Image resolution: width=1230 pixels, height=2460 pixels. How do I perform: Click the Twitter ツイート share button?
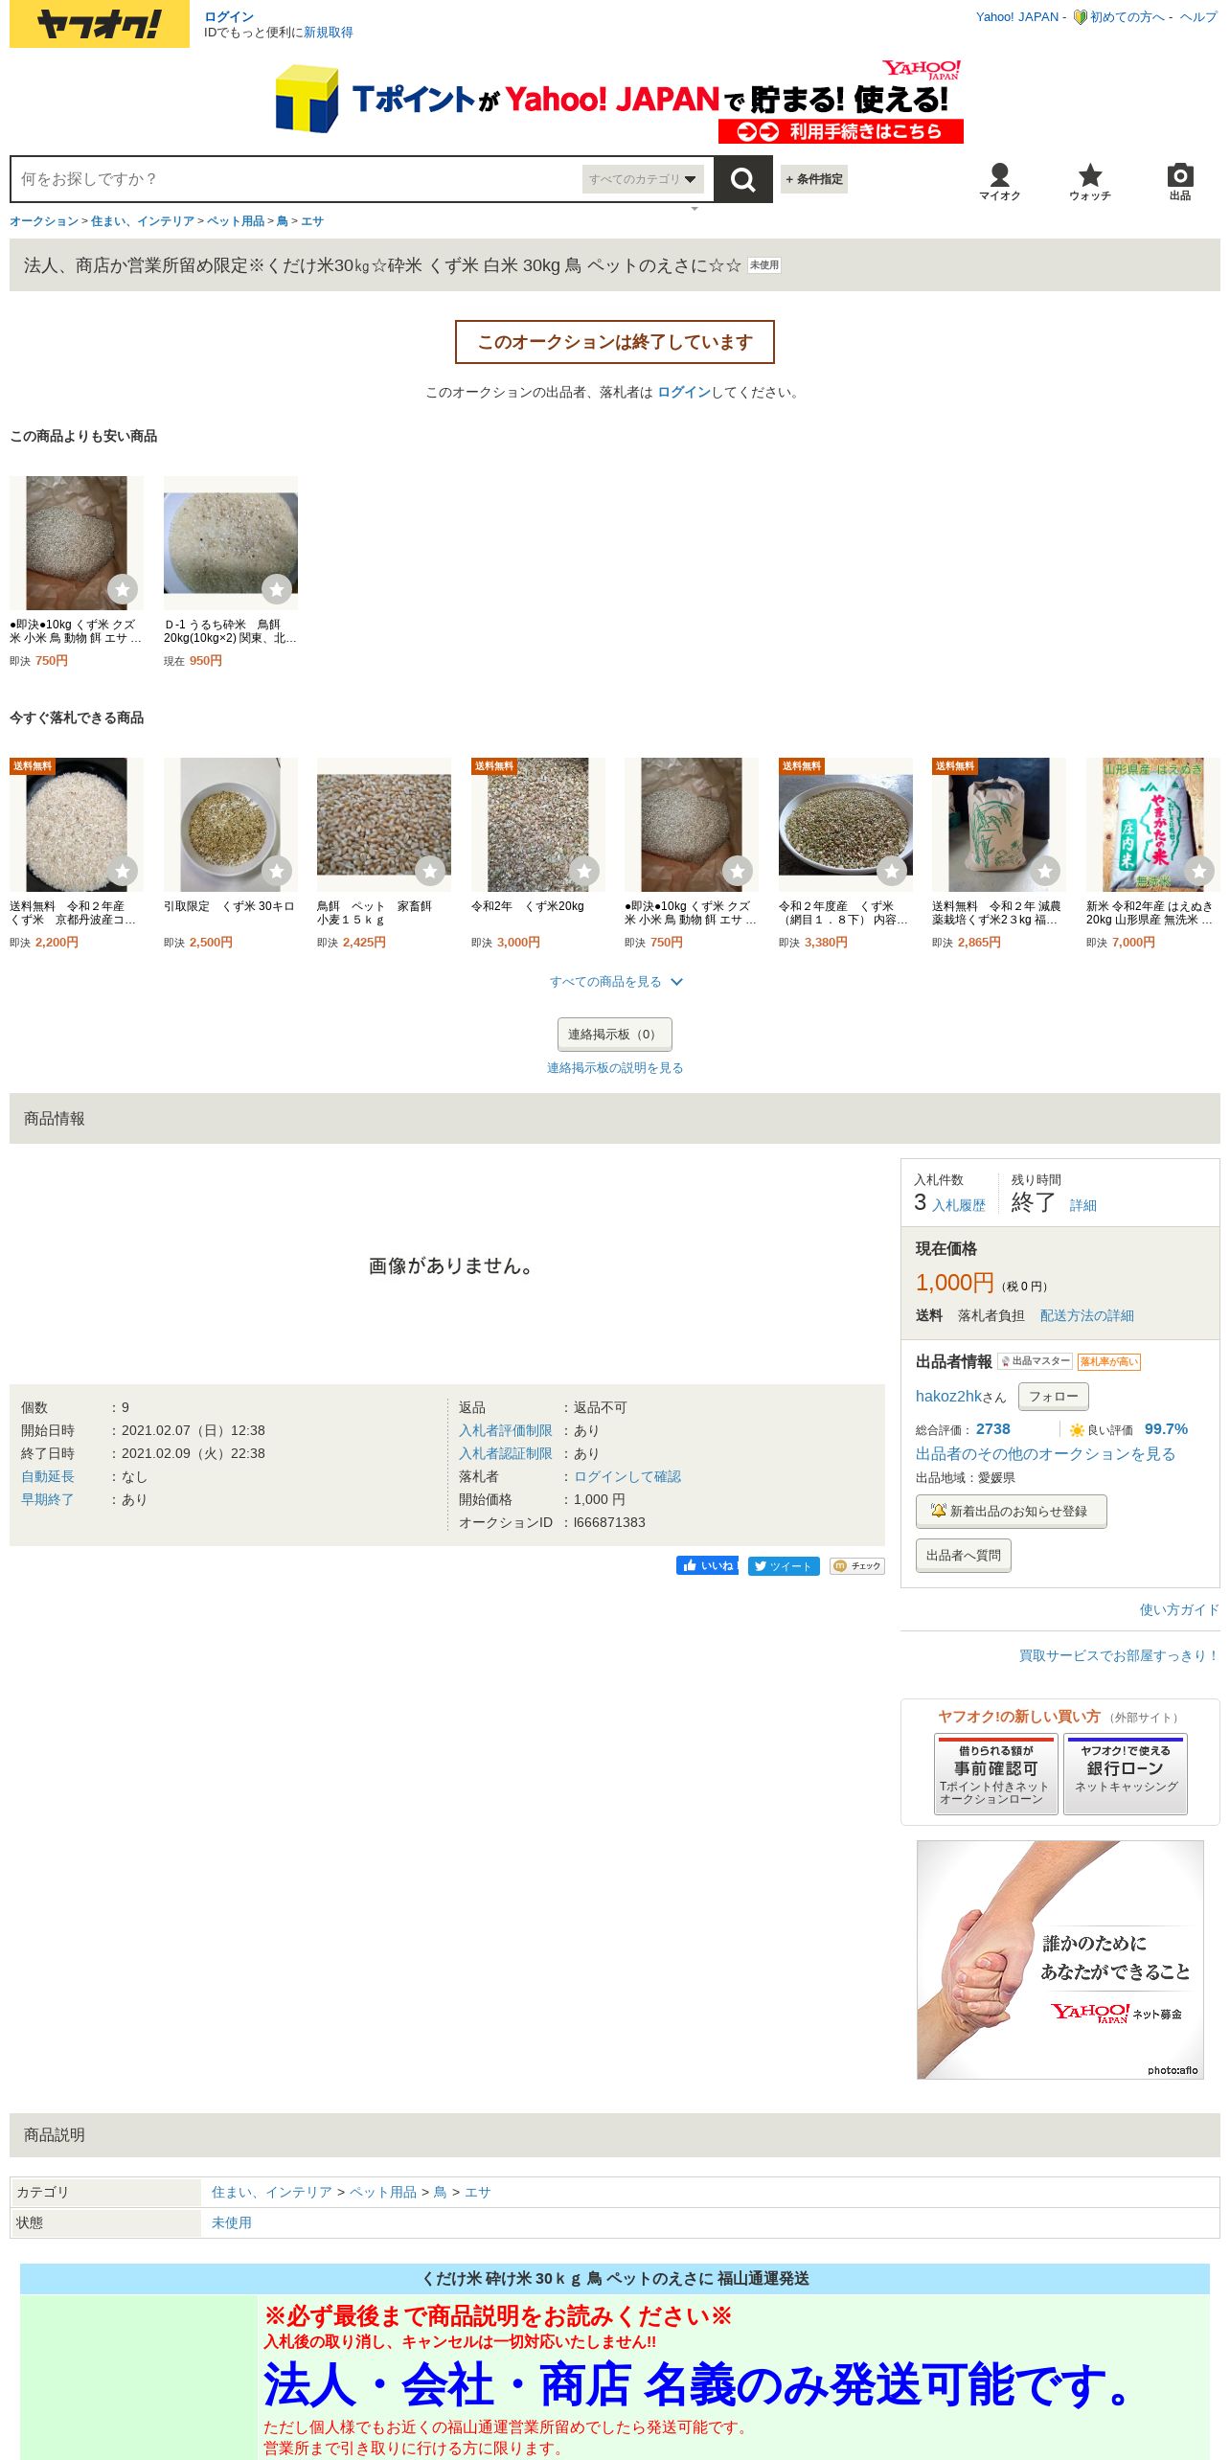tap(783, 1565)
